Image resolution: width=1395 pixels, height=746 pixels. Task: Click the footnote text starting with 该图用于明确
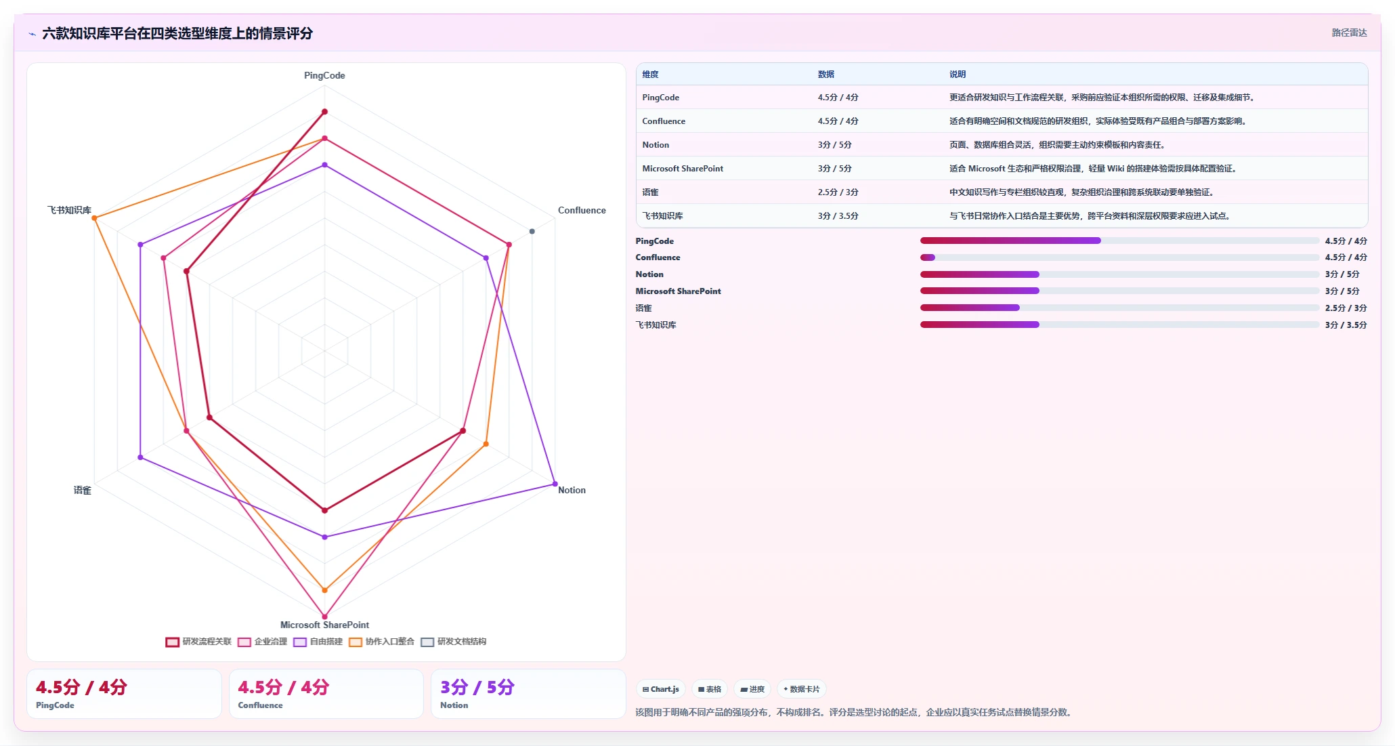coord(855,712)
